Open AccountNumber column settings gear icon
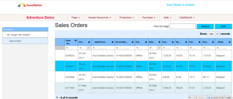 pos(133,42)
